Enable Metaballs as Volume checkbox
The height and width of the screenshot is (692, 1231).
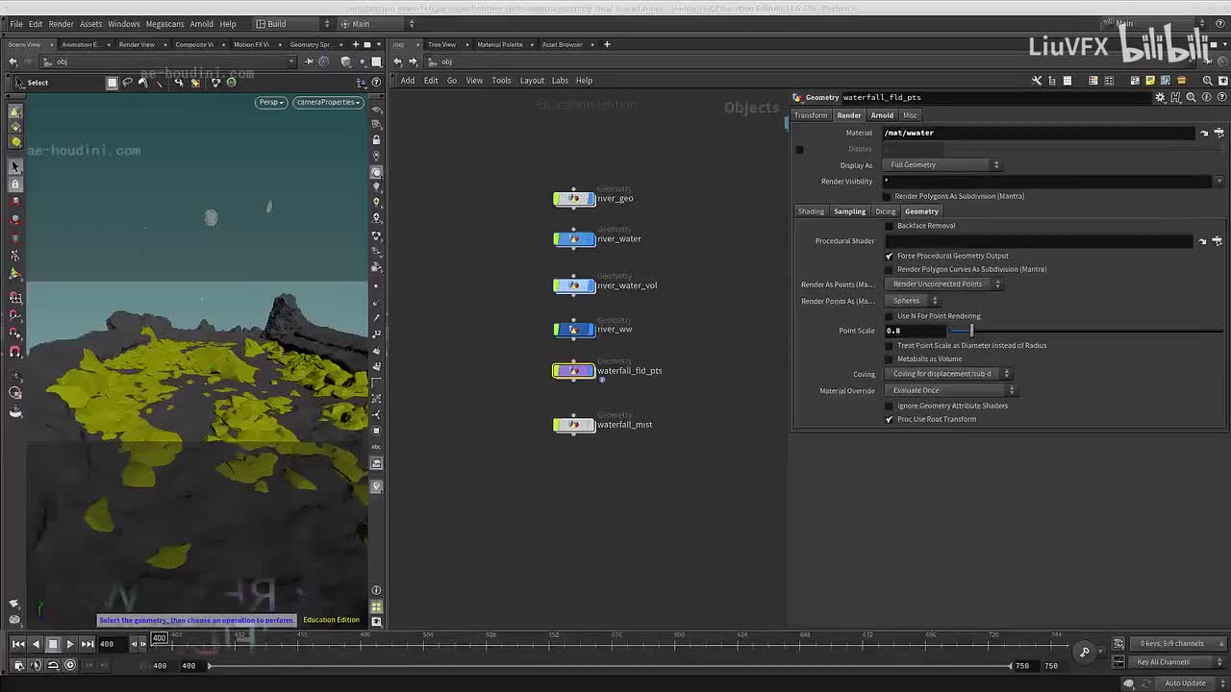tap(889, 358)
